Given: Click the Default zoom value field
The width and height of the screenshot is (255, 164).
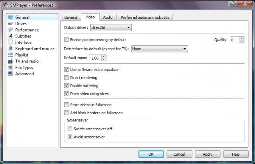Looking at the screenshot, I should pos(96,58).
